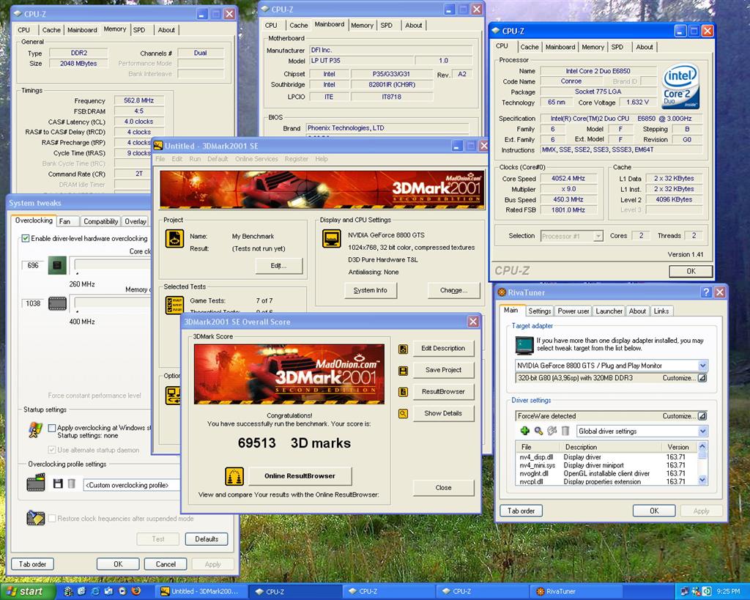Open the Power user tab in RivaTuner
750x600 pixels.
click(573, 311)
